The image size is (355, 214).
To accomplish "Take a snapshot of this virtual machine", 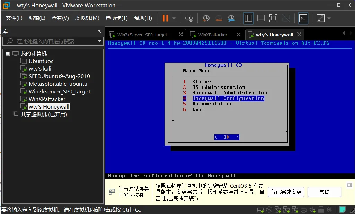I will click(x=206, y=18).
